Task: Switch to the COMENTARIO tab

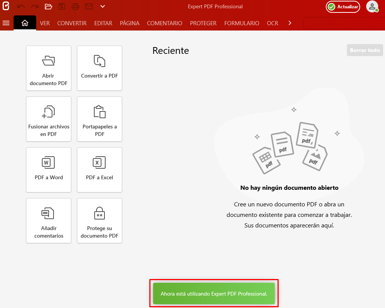Action: [x=164, y=23]
